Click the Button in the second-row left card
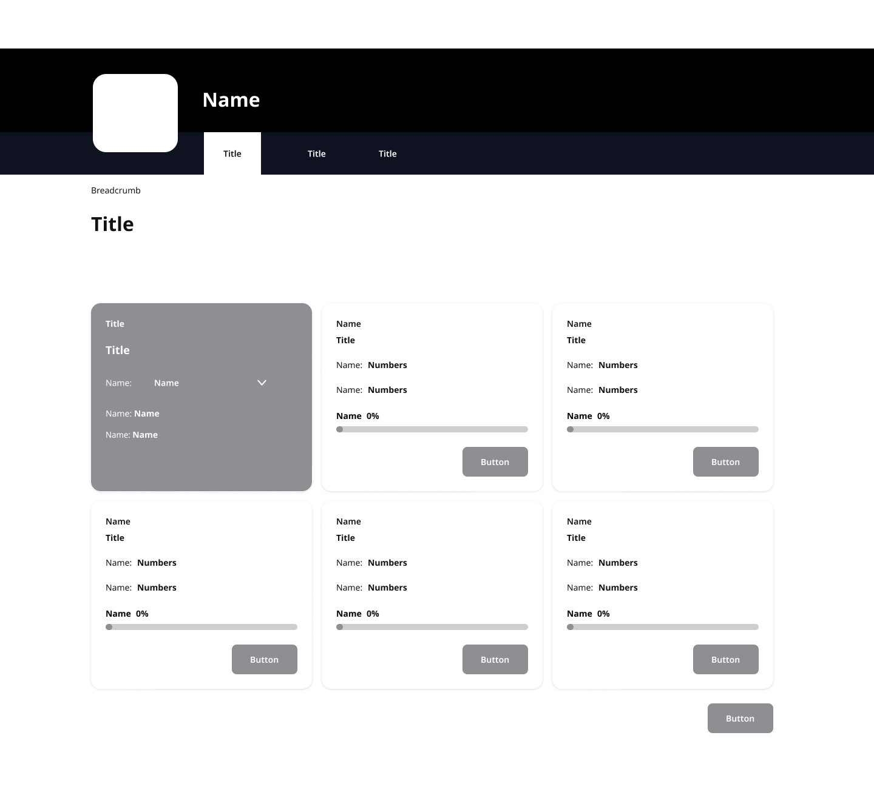The width and height of the screenshot is (874, 801). [x=265, y=659]
